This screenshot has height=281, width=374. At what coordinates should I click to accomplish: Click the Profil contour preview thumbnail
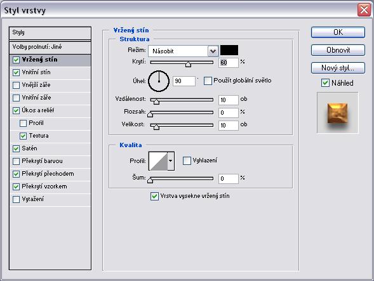158,161
